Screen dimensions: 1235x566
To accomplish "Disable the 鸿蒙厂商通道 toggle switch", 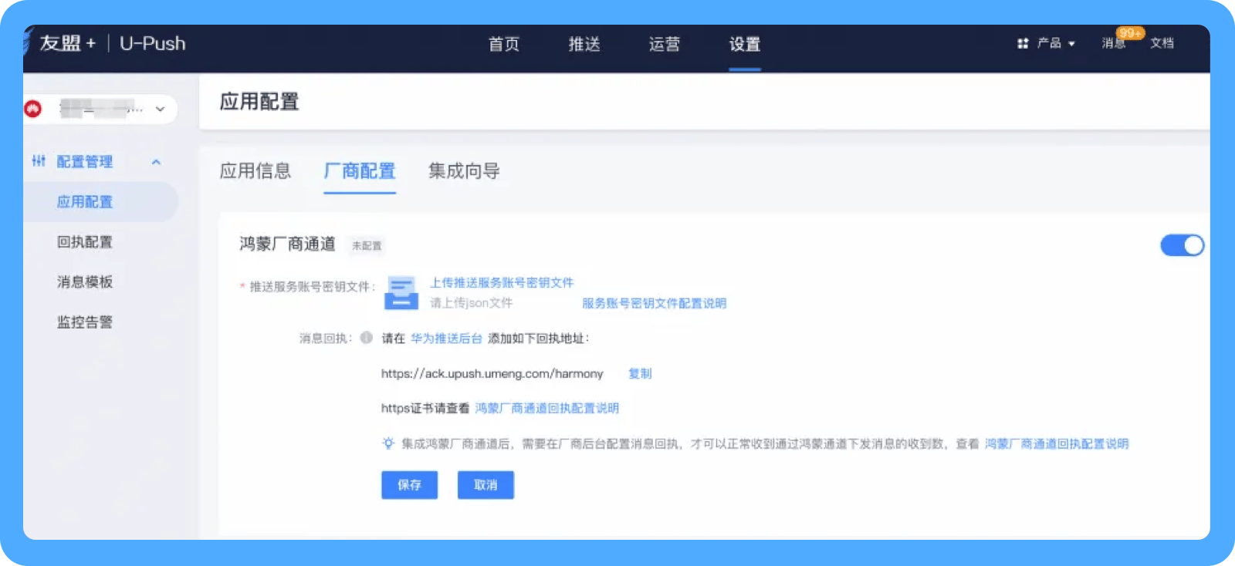I will pyautogui.click(x=1182, y=245).
